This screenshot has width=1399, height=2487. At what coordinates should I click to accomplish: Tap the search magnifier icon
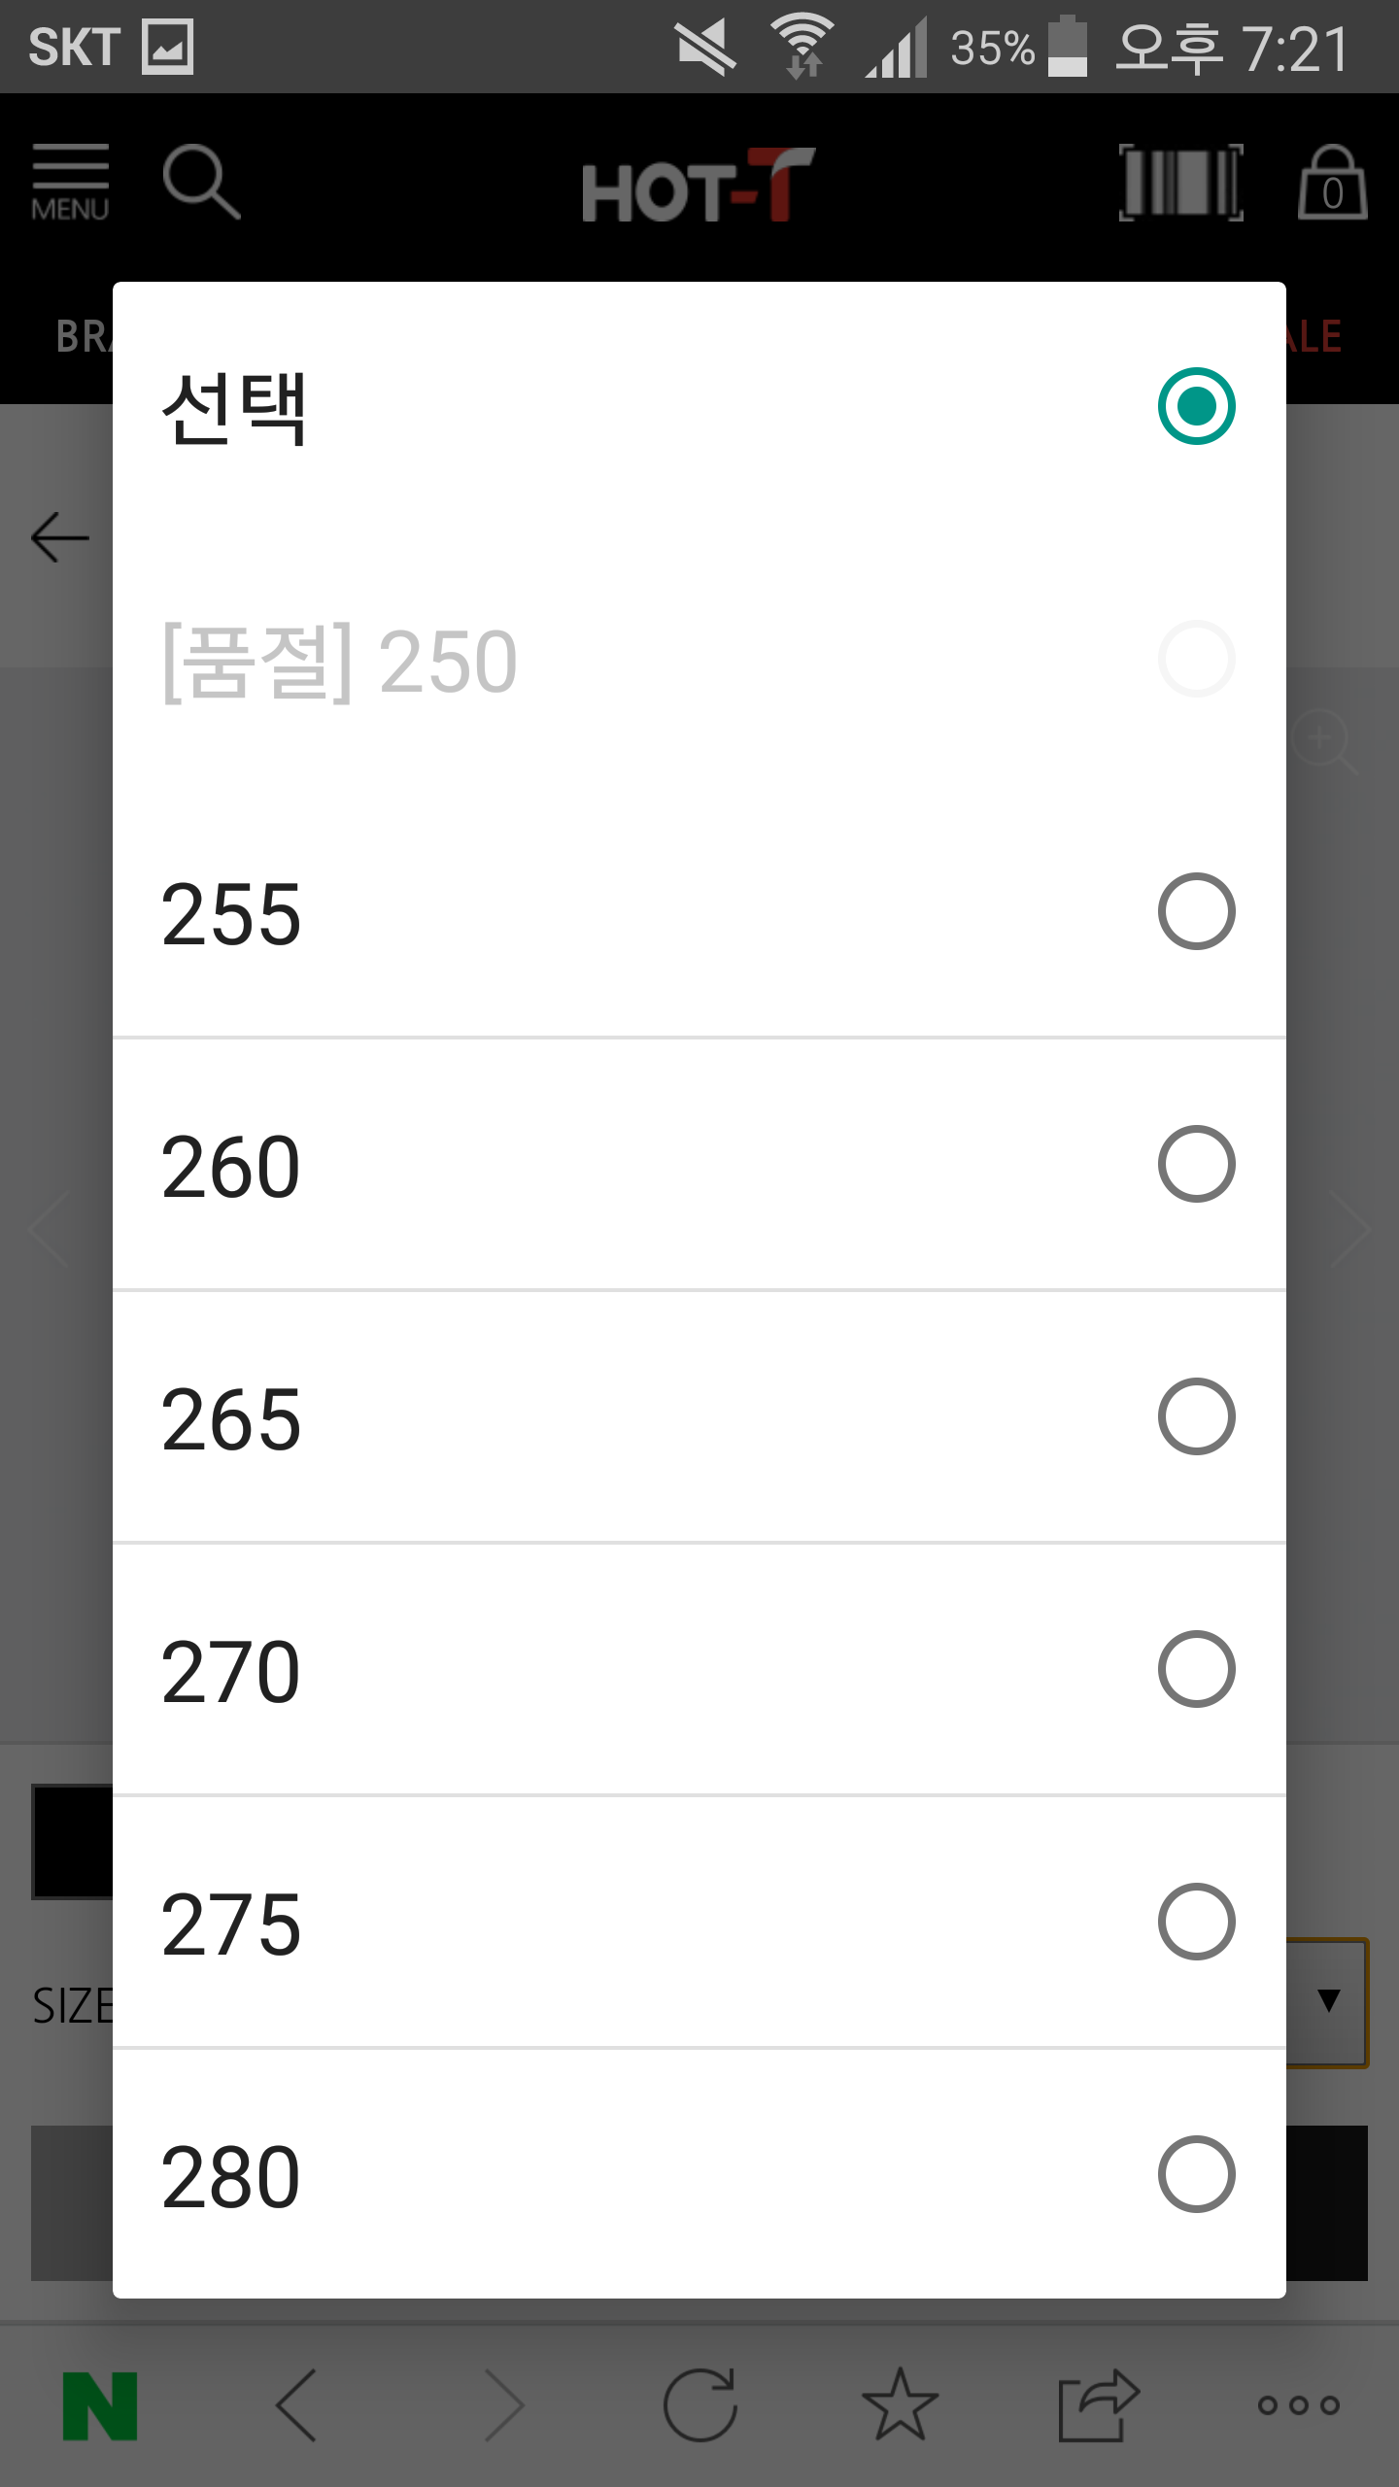201,182
